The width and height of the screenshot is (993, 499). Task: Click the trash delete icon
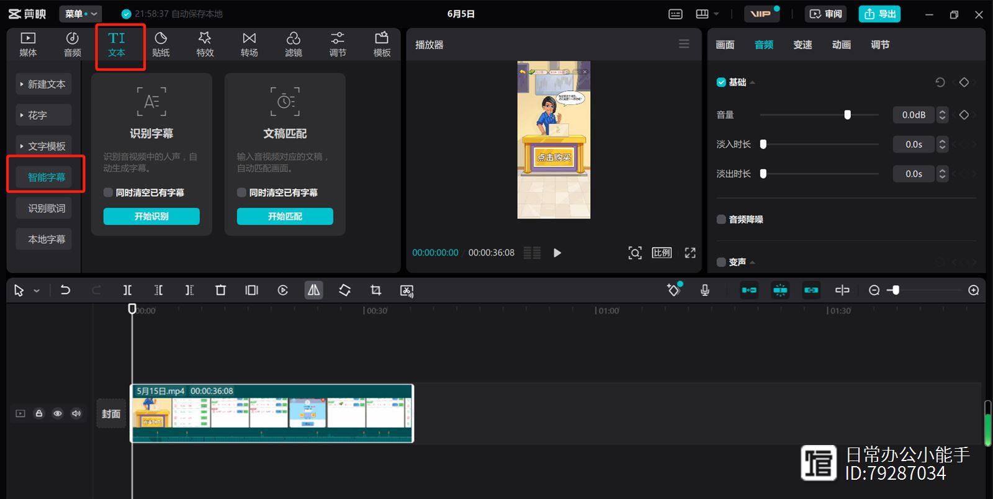click(220, 290)
